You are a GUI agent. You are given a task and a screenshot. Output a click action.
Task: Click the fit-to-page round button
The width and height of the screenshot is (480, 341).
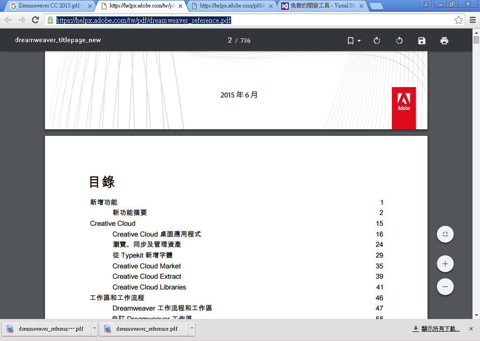click(445, 234)
